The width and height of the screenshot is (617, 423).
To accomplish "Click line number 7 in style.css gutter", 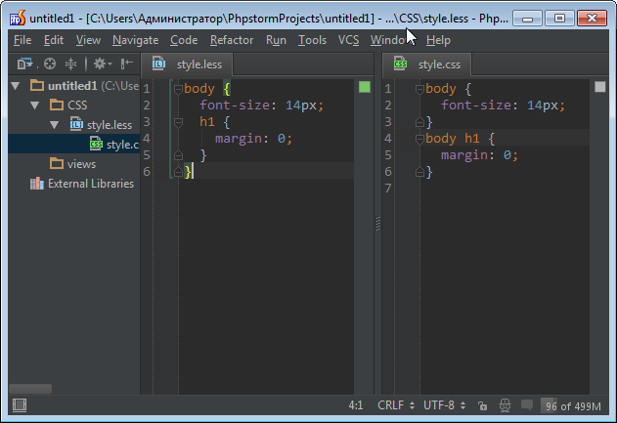I will click(x=388, y=189).
